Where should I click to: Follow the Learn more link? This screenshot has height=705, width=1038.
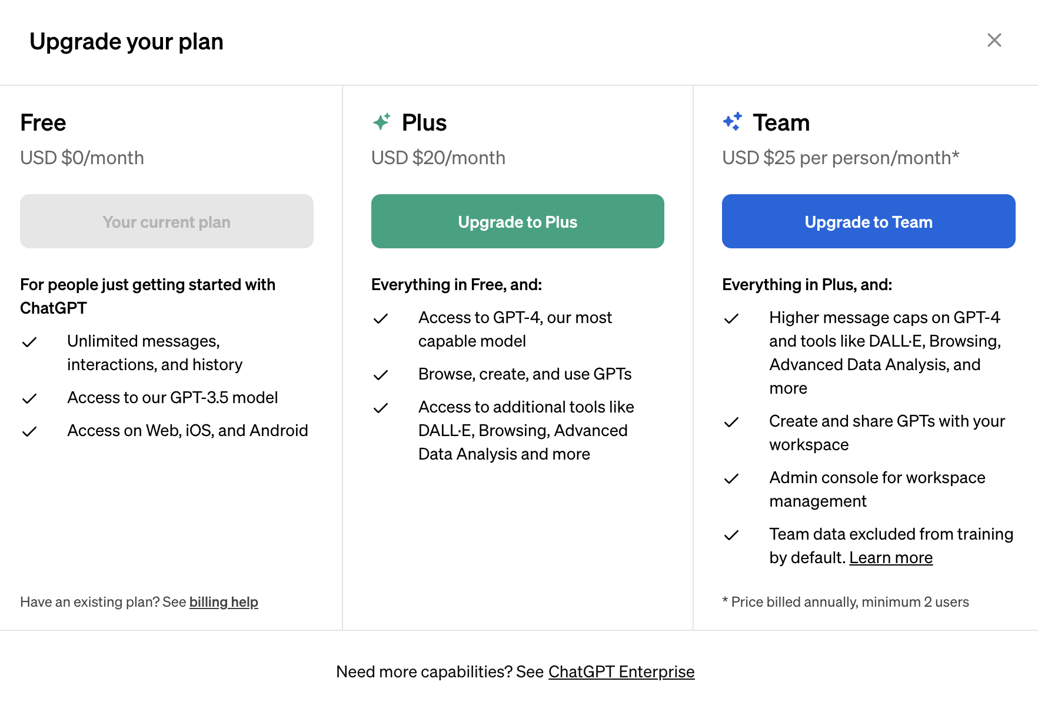(x=890, y=557)
